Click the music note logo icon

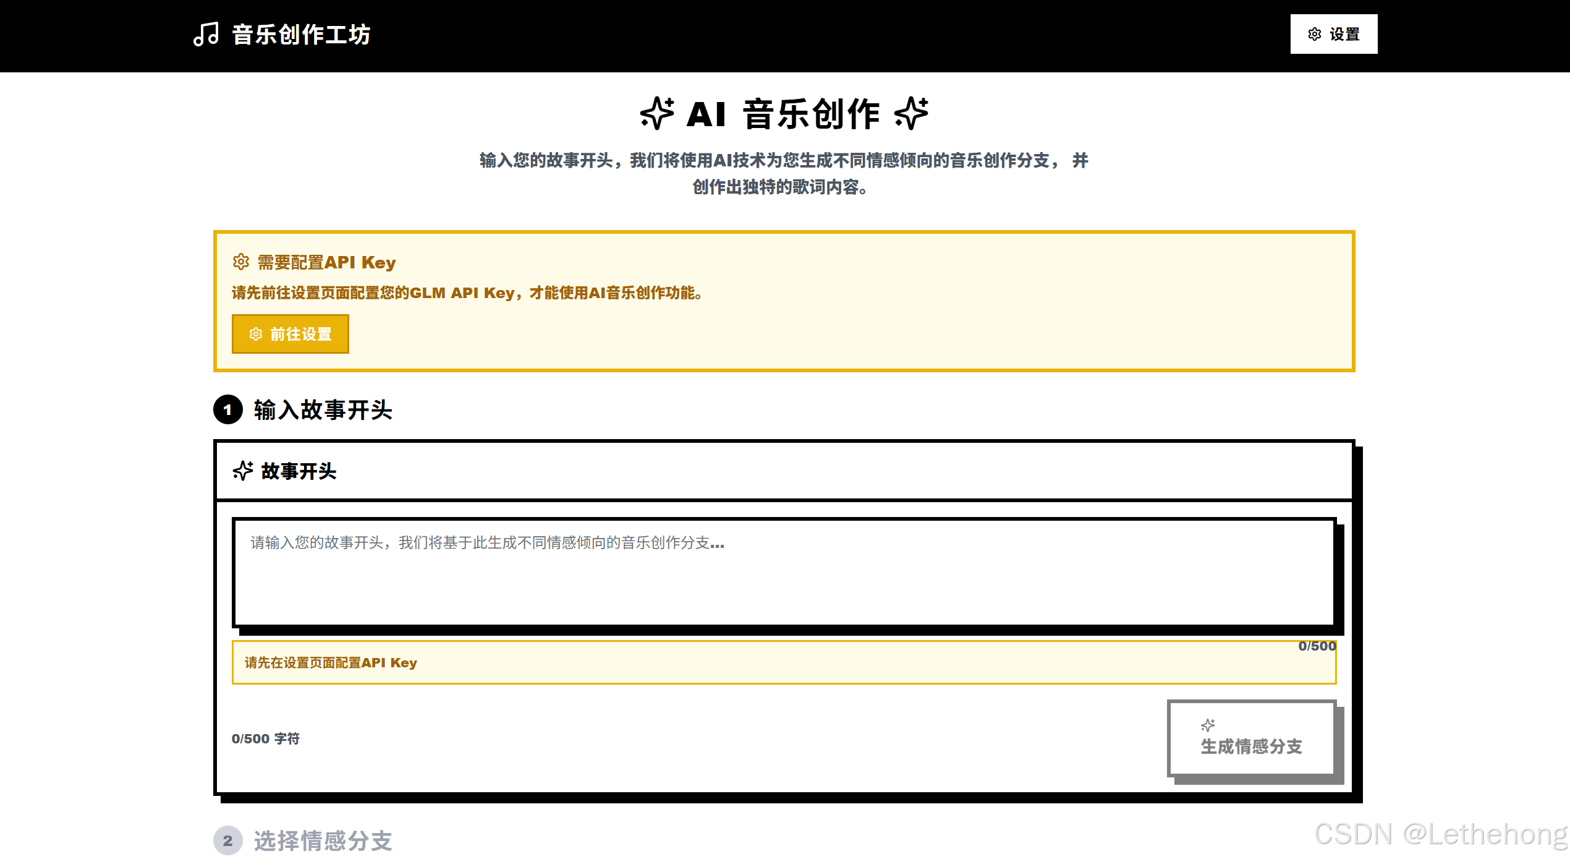[x=206, y=34]
